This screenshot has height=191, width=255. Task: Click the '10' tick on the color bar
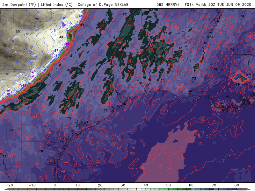pos(77,185)
